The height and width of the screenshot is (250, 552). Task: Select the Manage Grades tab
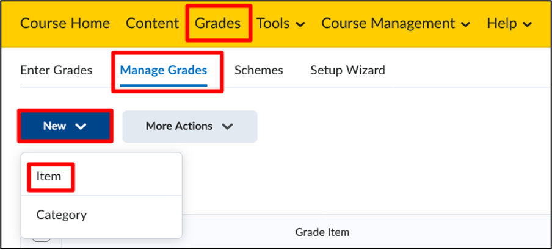pyautogui.click(x=164, y=70)
